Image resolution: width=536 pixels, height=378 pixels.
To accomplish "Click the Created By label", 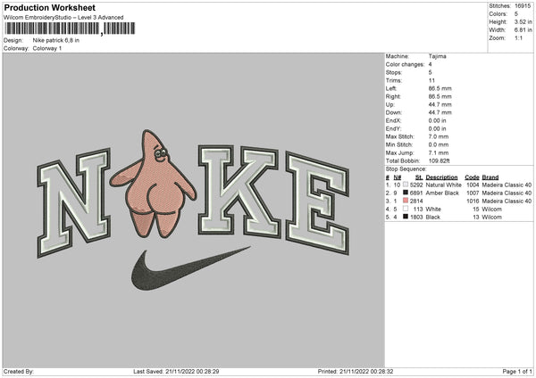I will coord(19,371).
